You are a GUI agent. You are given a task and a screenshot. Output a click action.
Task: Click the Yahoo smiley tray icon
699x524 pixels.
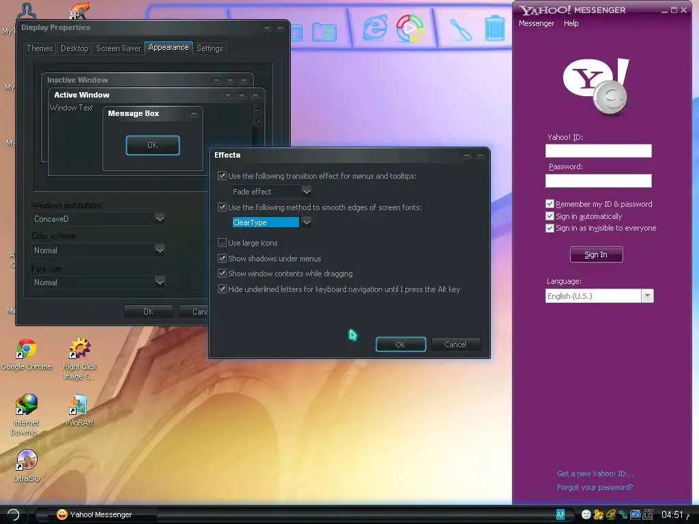click(x=586, y=514)
